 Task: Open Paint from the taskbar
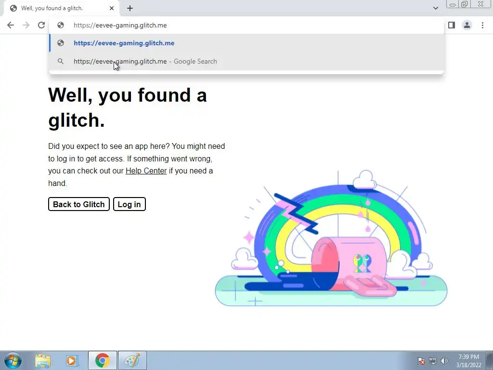click(132, 360)
